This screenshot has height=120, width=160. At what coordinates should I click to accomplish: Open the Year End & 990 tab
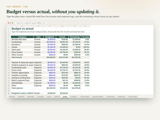[x=133, y=97]
